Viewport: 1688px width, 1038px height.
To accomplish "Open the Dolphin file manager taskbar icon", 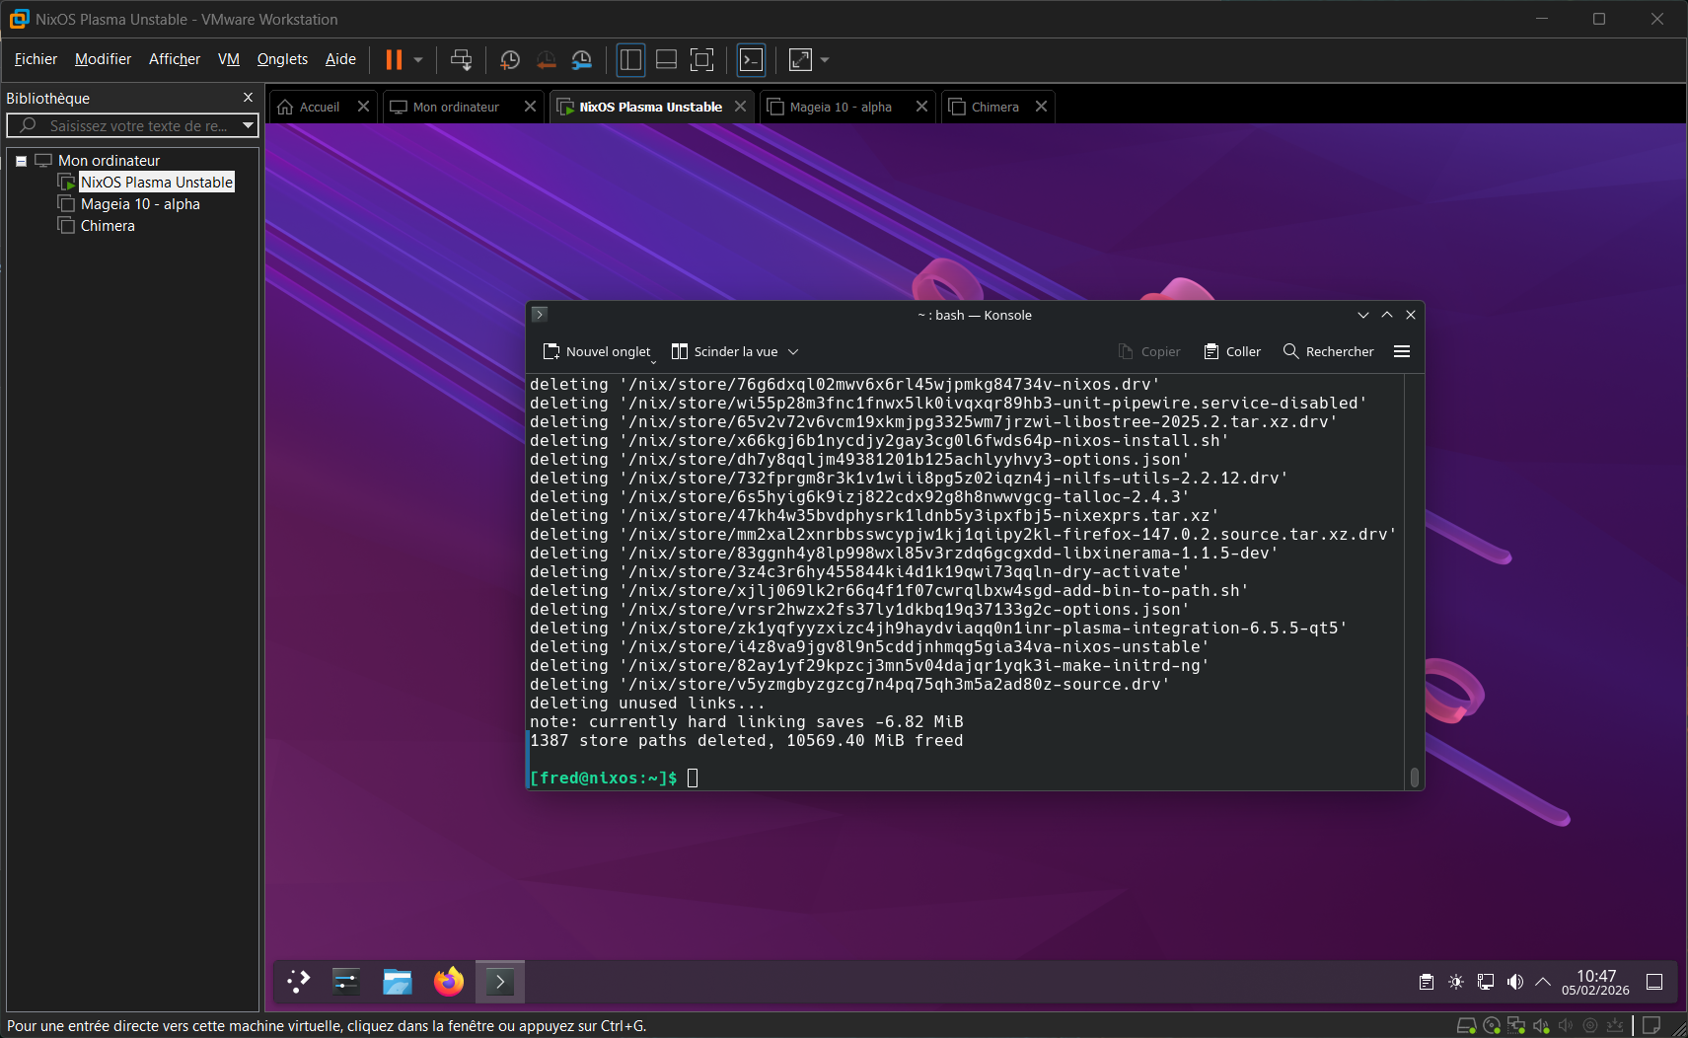I will coord(398,981).
